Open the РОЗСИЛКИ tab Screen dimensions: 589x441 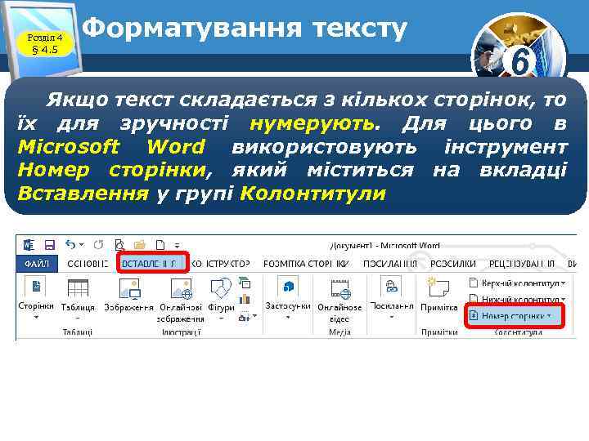452,264
